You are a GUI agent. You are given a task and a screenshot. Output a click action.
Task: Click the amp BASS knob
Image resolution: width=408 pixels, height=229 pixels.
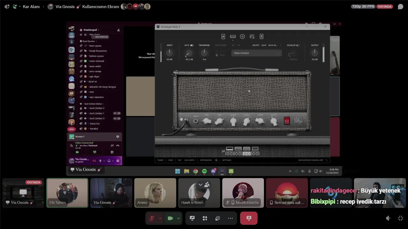pyautogui.click(x=220, y=121)
